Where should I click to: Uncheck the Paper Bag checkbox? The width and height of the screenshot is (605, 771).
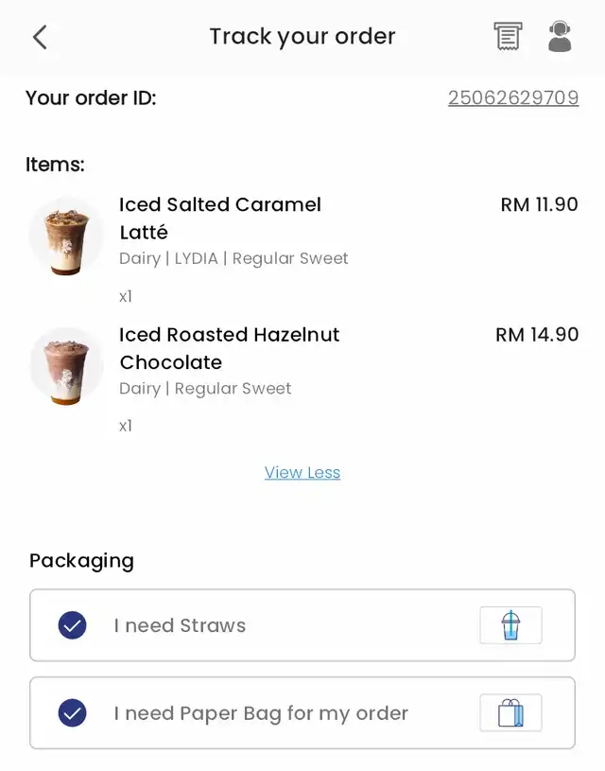coord(73,712)
